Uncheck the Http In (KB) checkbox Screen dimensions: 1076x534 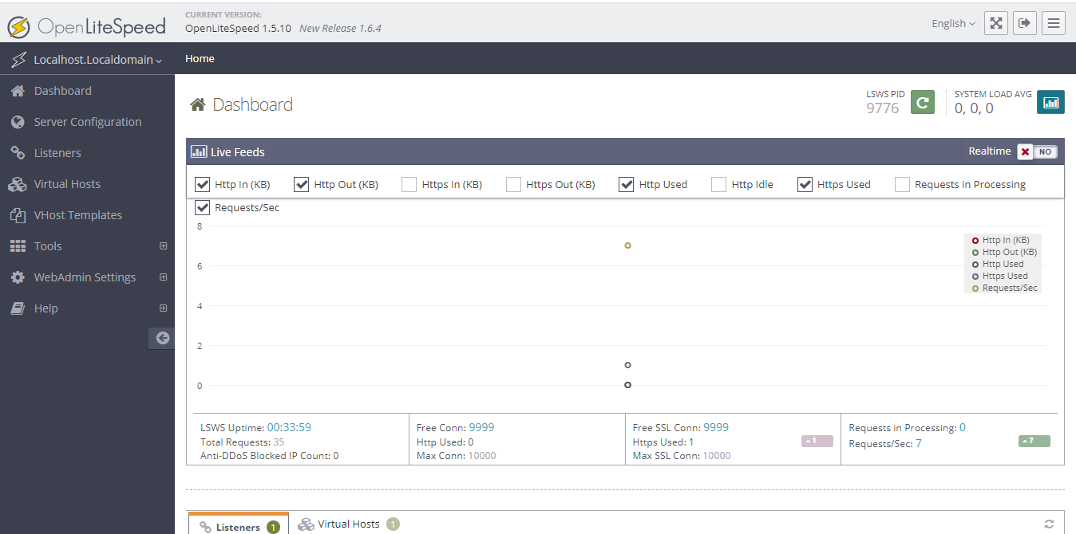203,184
